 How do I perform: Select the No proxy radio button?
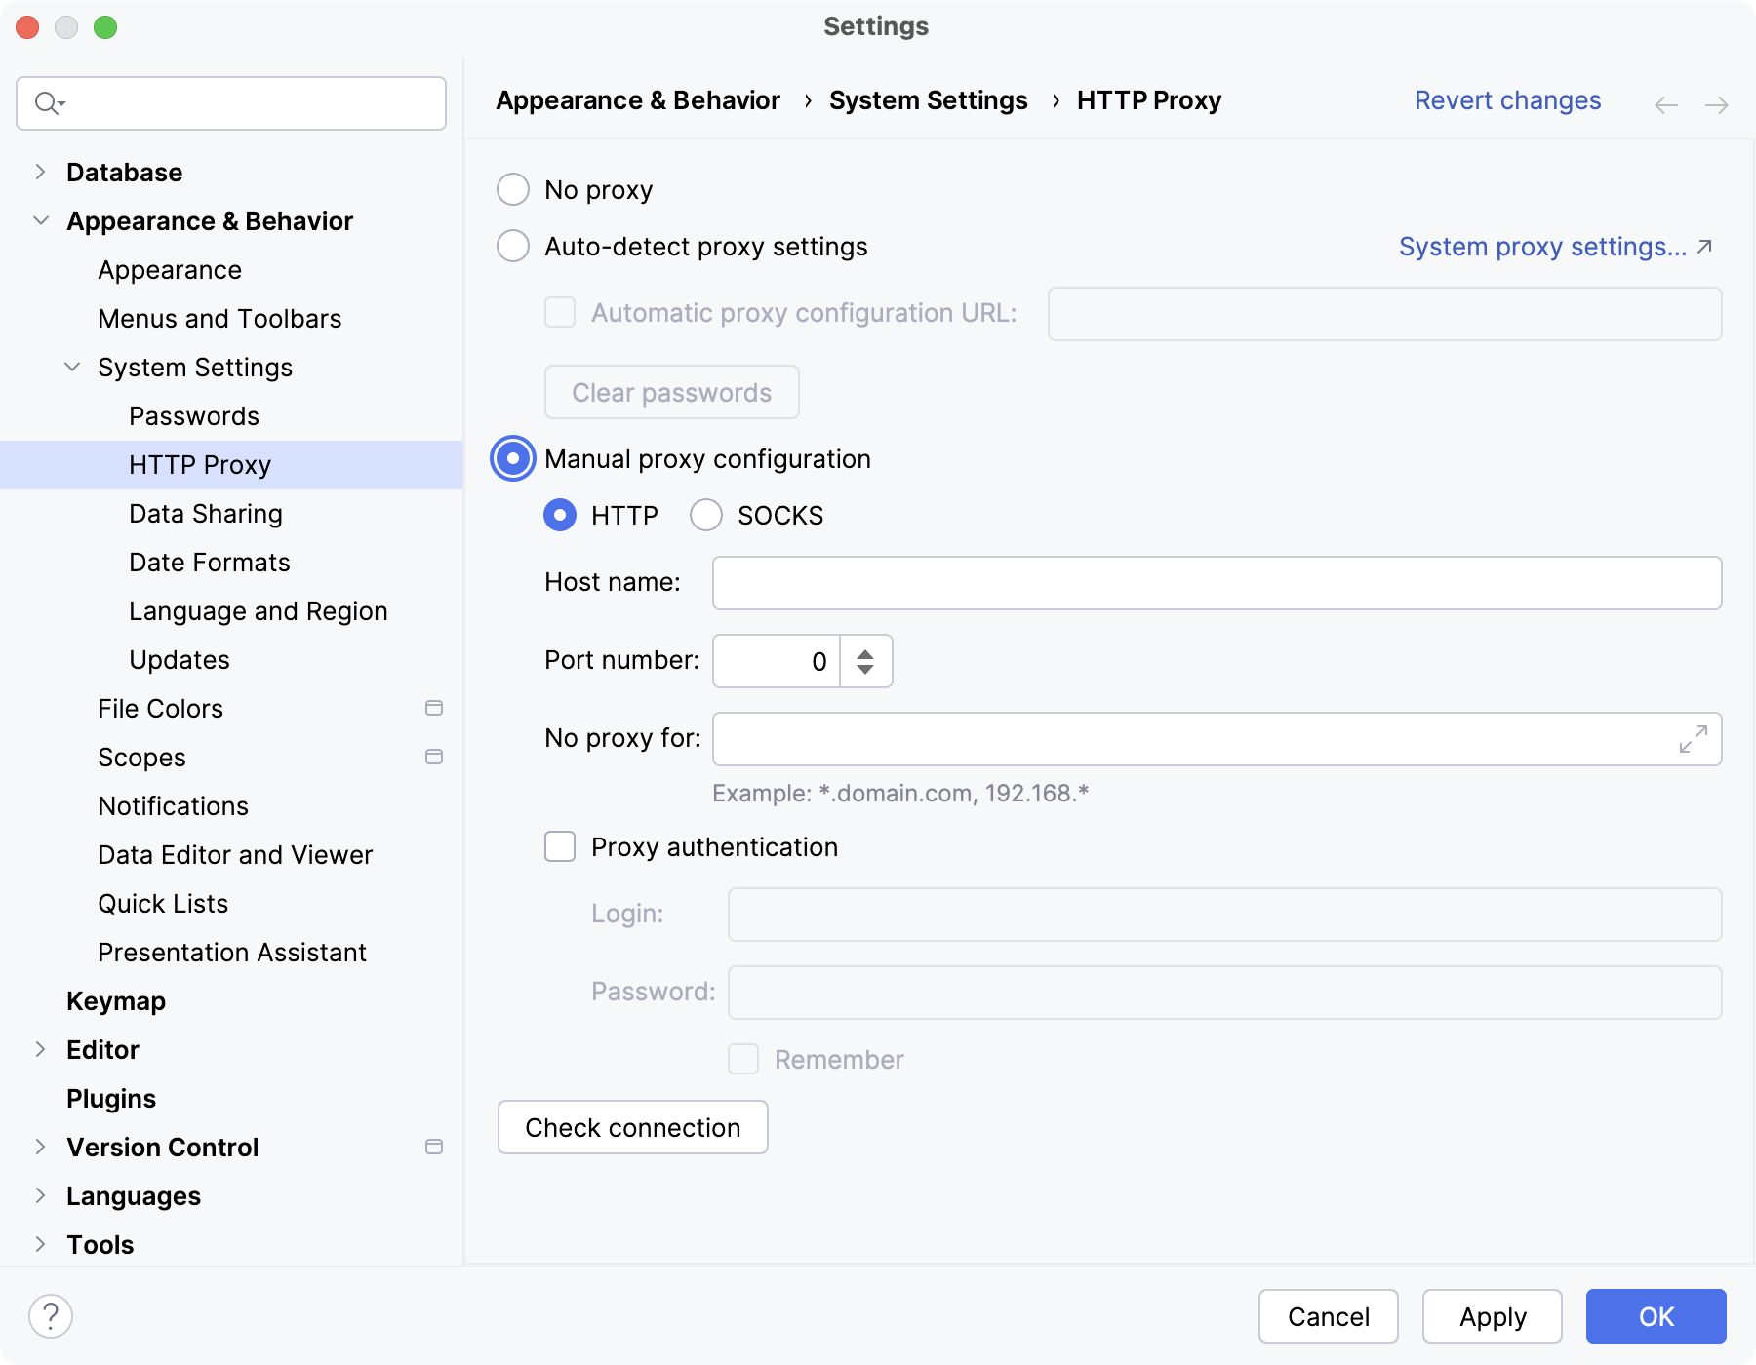(513, 189)
